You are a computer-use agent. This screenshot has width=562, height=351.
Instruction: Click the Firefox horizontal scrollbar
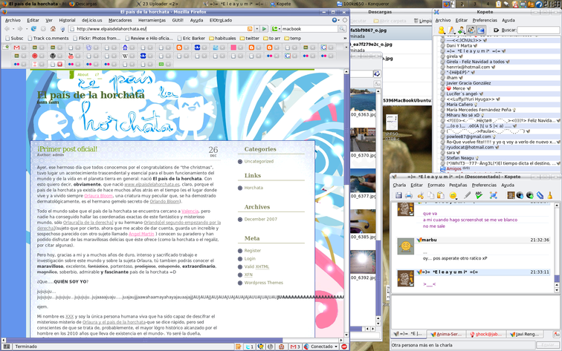[x=172, y=340]
